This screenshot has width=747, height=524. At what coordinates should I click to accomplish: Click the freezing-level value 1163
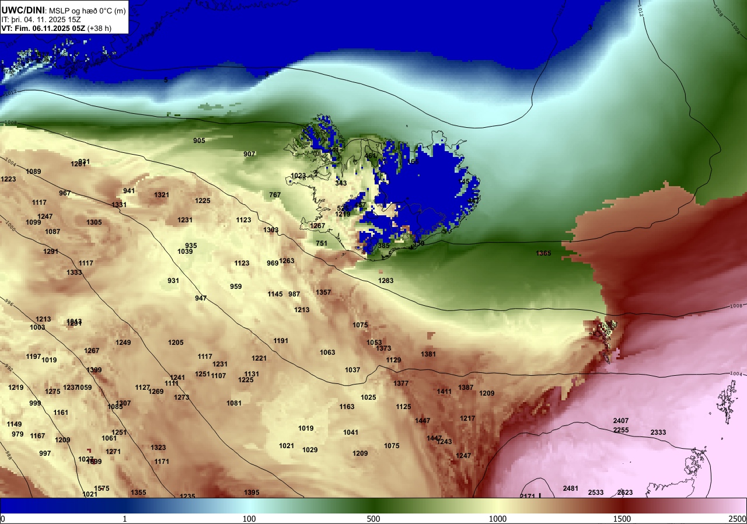(x=347, y=407)
